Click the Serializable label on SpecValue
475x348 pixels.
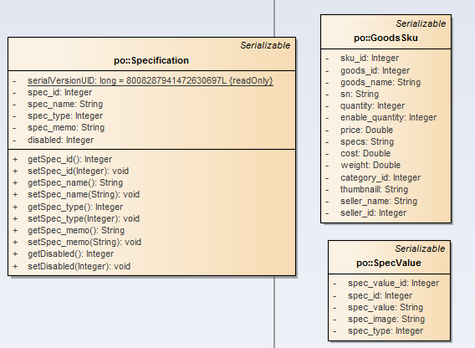(x=420, y=248)
